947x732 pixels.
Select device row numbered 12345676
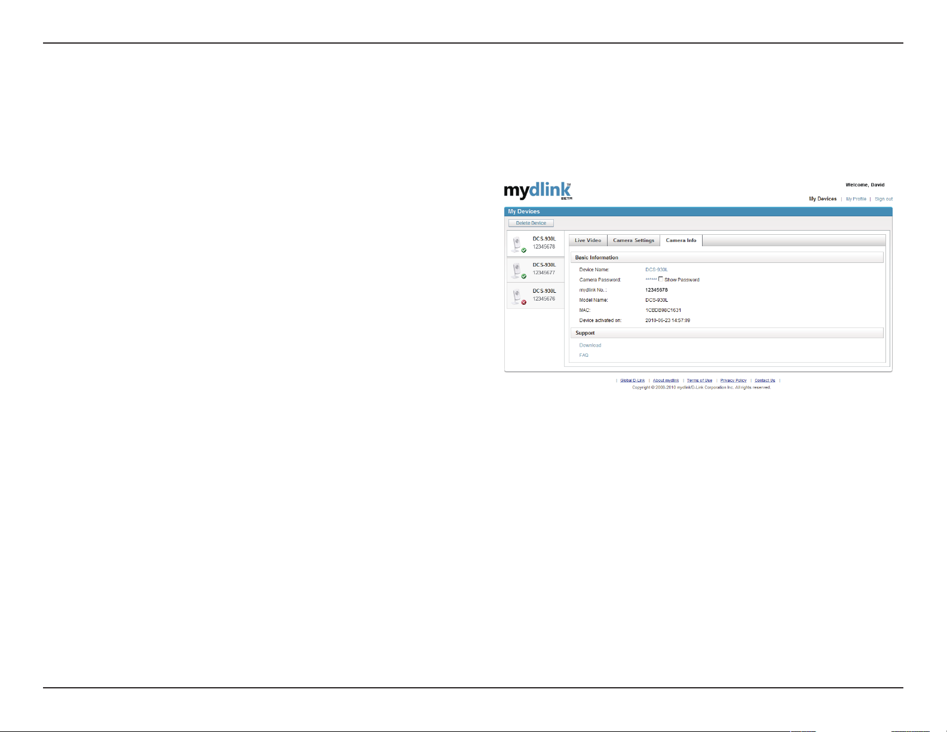coord(535,296)
